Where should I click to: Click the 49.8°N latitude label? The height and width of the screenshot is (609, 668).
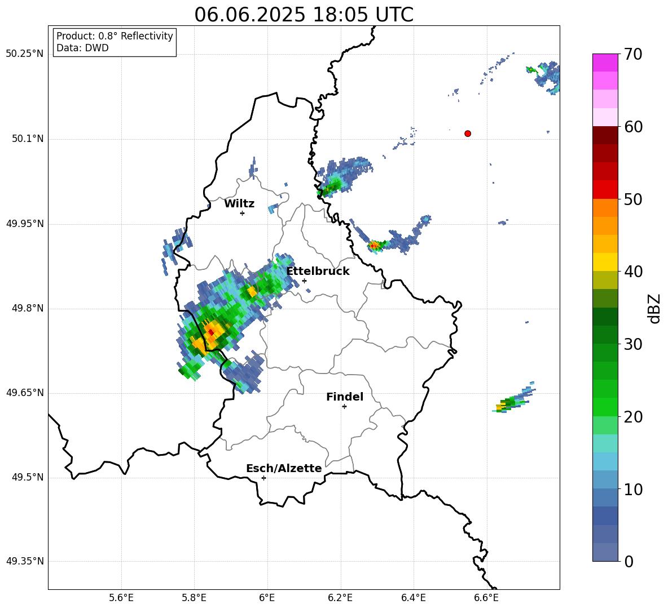coord(28,308)
